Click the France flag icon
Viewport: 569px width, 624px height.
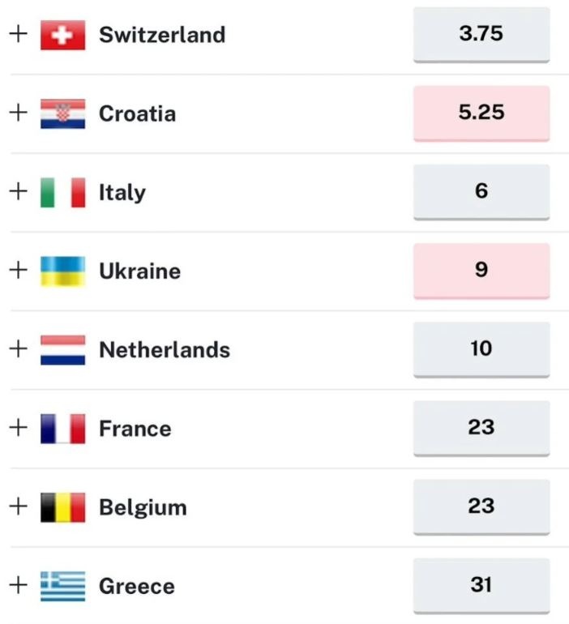[x=62, y=428]
